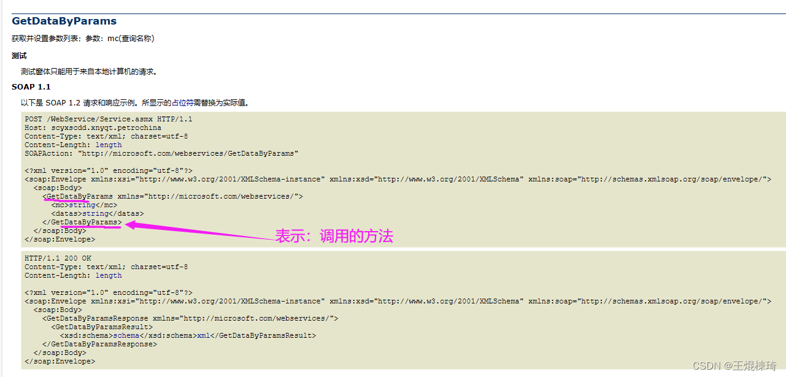786x377 pixels.
Task: Click the xml placeholder in GetDataByParamsResult
Action: 202,335
